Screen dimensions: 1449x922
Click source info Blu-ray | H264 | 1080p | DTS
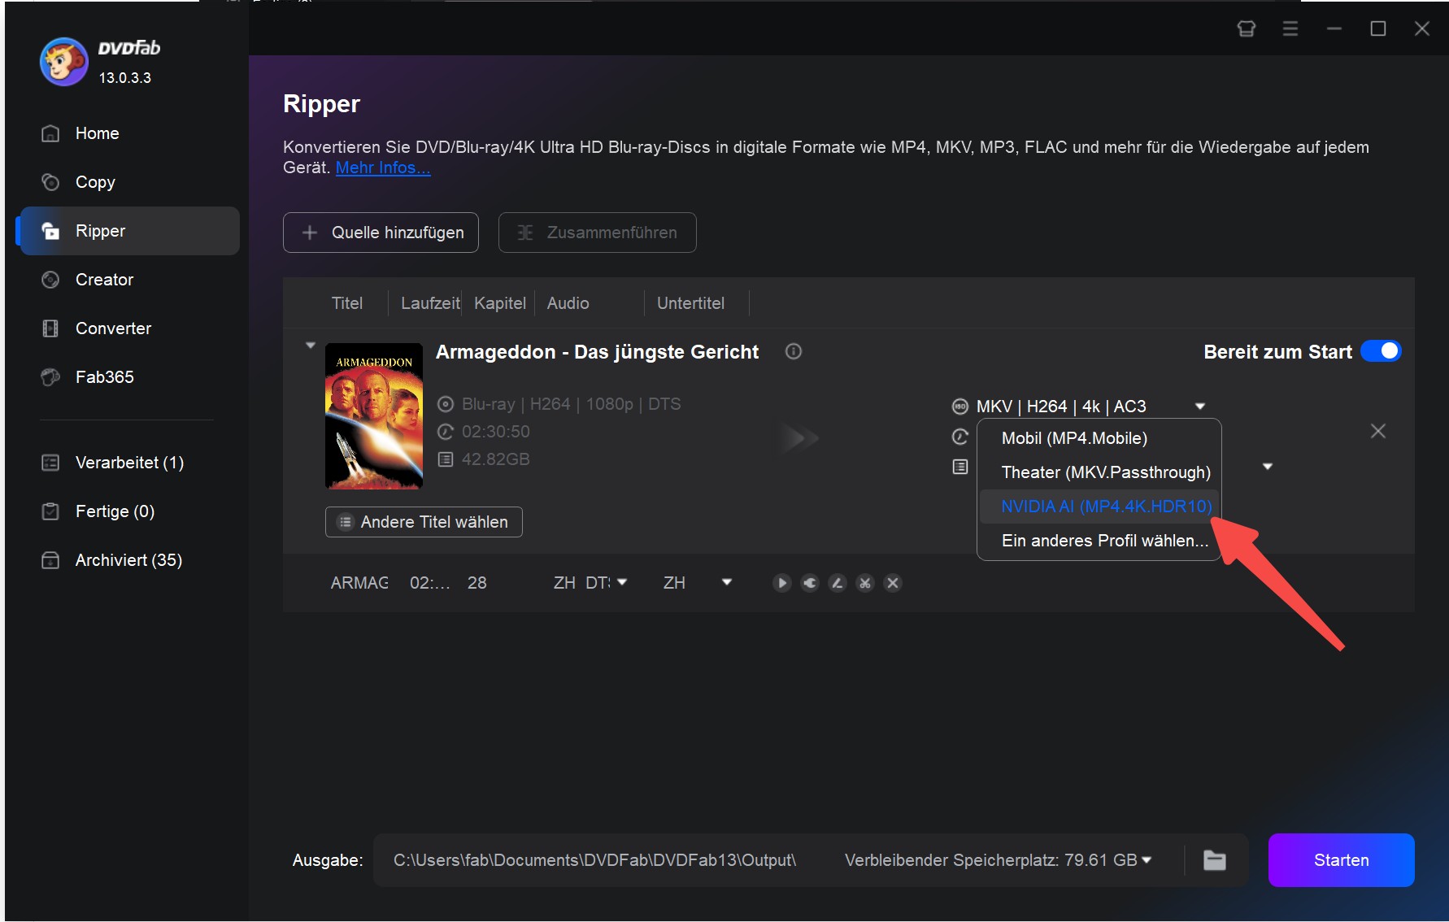point(572,404)
